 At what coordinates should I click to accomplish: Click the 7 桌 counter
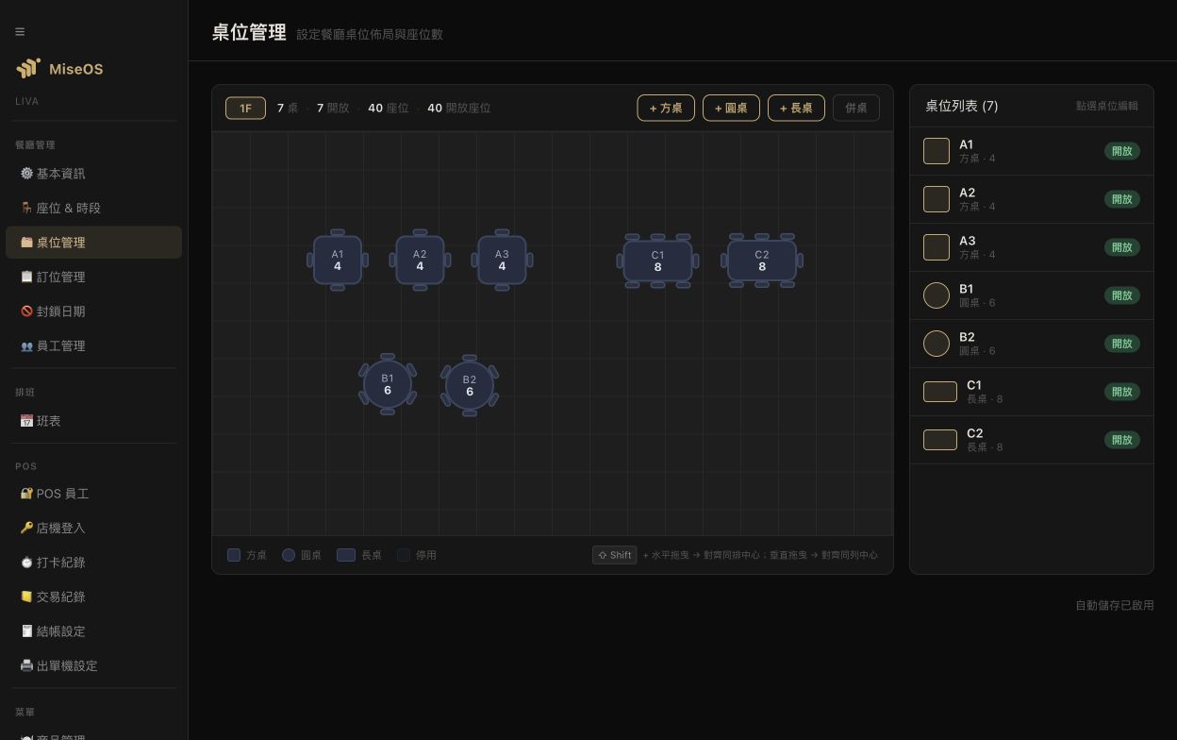288,108
